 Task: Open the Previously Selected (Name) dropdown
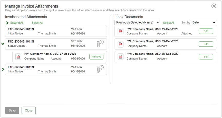tap(137, 23)
